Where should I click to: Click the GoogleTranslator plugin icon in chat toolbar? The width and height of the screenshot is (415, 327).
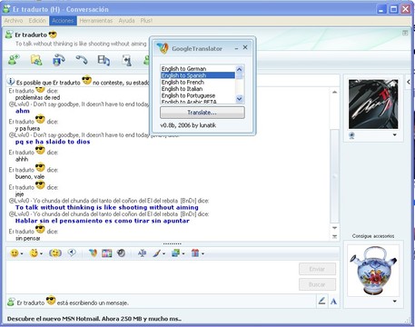coord(93,253)
